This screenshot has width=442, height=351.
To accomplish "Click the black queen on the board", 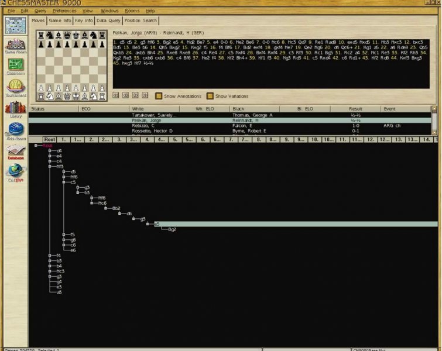I will [67, 35].
